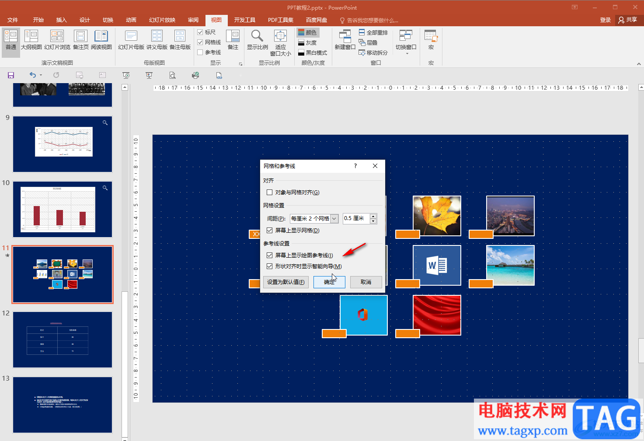Open the Design (设计) tab

[85, 20]
